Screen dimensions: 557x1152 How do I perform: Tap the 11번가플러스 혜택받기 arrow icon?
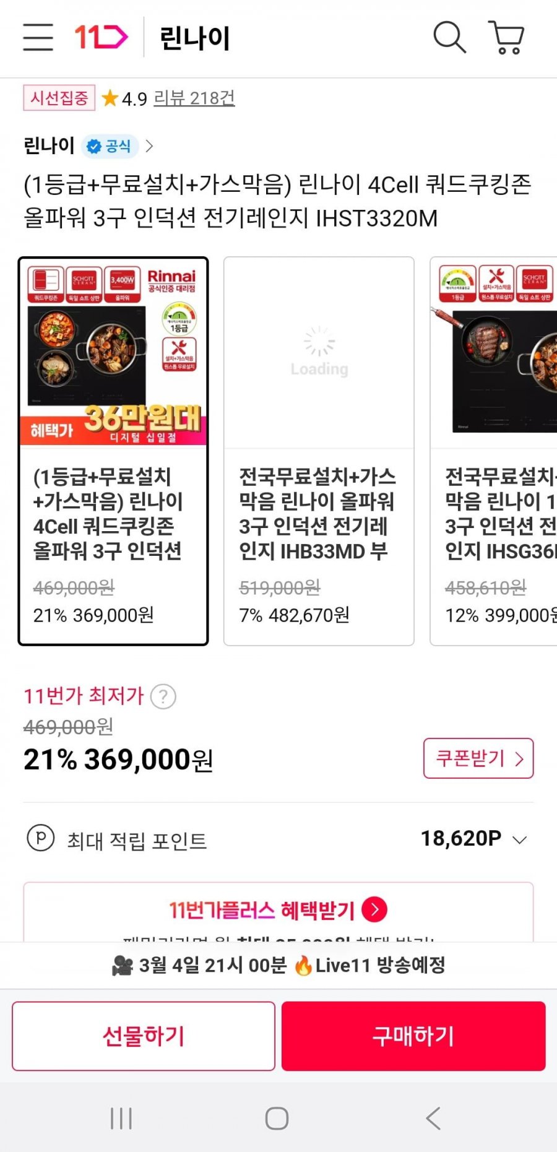pos(374,909)
